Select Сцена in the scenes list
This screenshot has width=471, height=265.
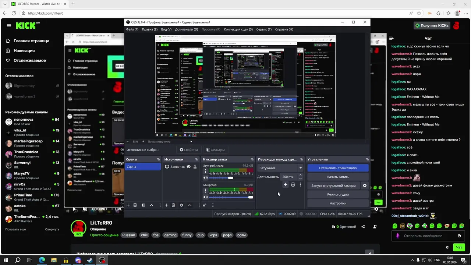click(x=143, y=167)
